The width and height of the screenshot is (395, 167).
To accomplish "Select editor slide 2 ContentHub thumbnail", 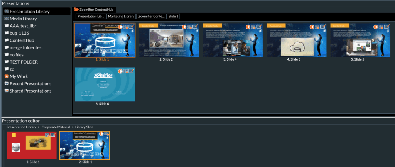I will pos(84,145).
